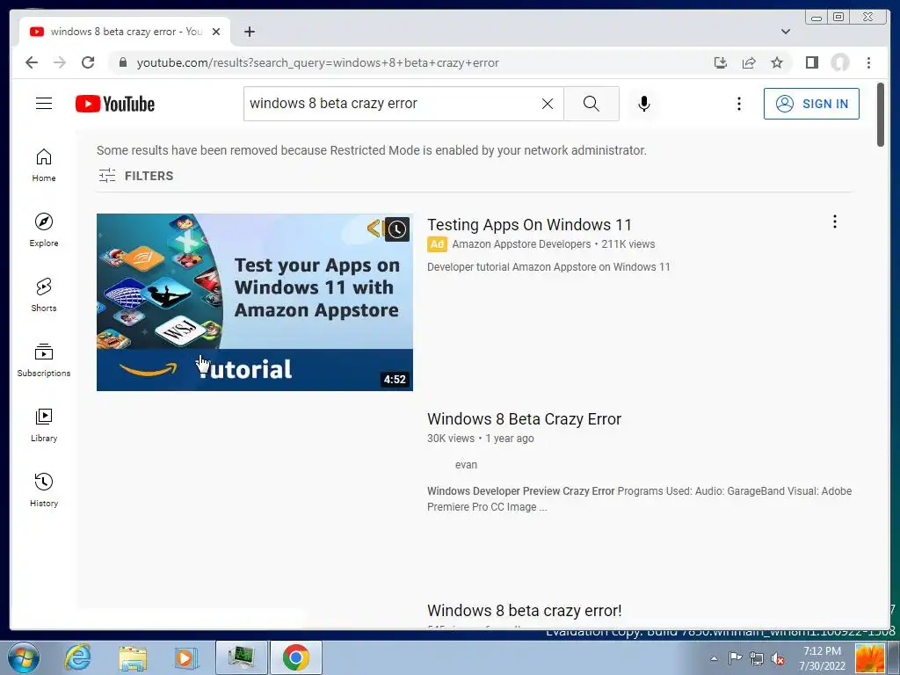
Task: Click the install app icon in address bar
Action: [x=721, y=62]
